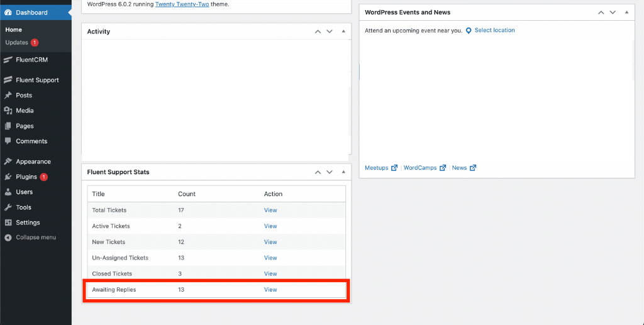Click the Comments bubble icon
The width and height of the screenshot is (644, 325).
(x=8, y=141)
